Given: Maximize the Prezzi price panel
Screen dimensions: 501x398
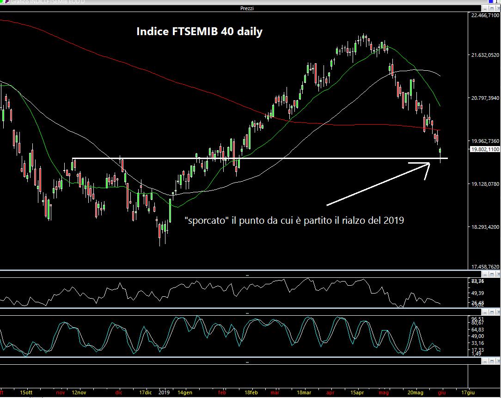Looking at the screenshot, I should pyautogui.click(x=492, y=9).
